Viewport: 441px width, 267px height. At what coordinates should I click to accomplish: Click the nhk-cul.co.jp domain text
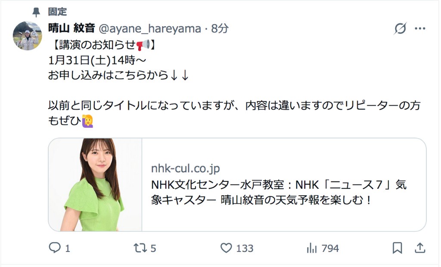(185, 168)
